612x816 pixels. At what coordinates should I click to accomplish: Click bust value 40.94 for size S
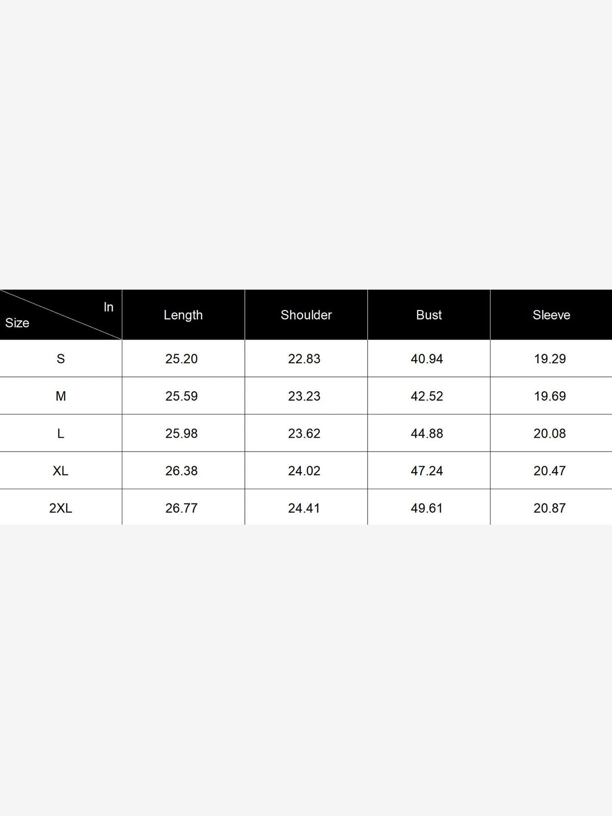pos(427,359)
